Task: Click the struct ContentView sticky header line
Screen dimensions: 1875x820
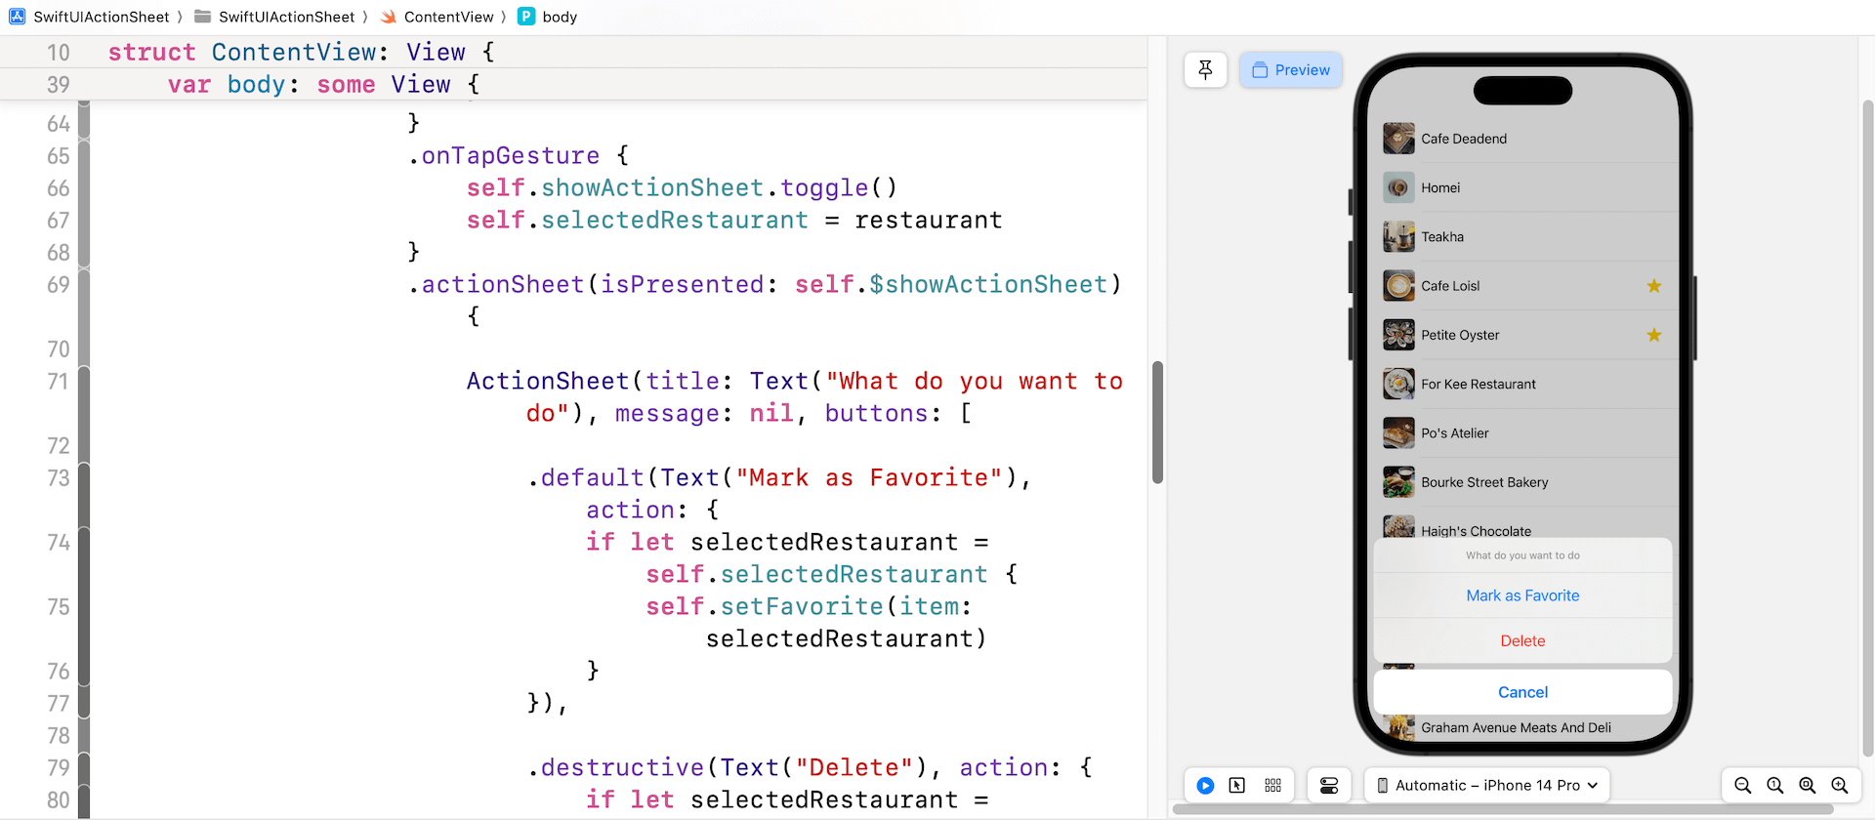Action: pyautogui.click(x=573, y=52)
